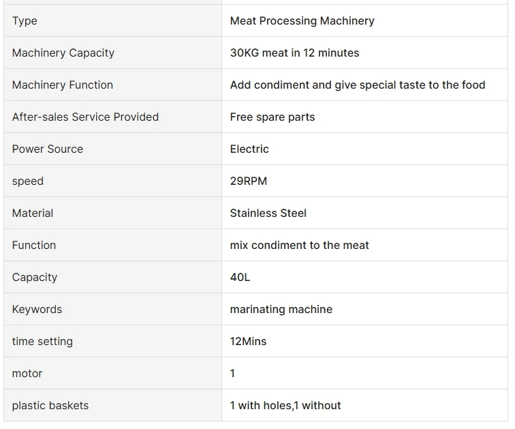Screen dimensions: 515x429
Task: Select the "Power Source" label cell
Action: [48, 149]
